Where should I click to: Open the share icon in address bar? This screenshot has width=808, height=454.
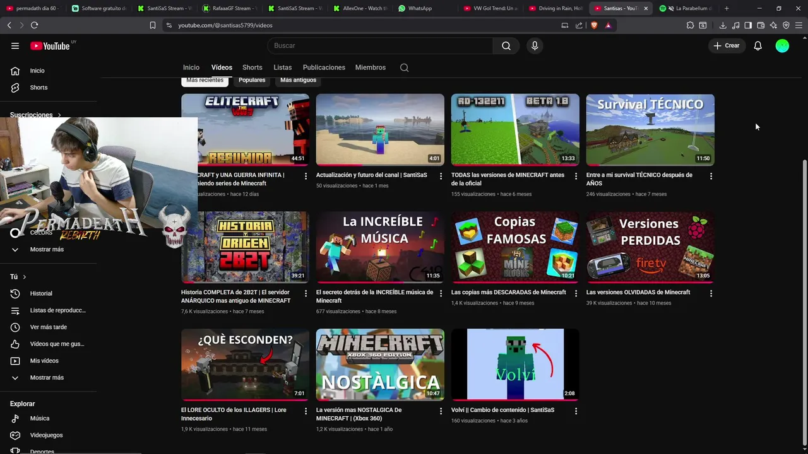point(579,25)
